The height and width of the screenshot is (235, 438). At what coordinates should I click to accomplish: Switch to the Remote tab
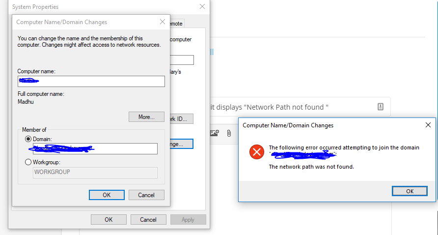(x=177, y=24)
